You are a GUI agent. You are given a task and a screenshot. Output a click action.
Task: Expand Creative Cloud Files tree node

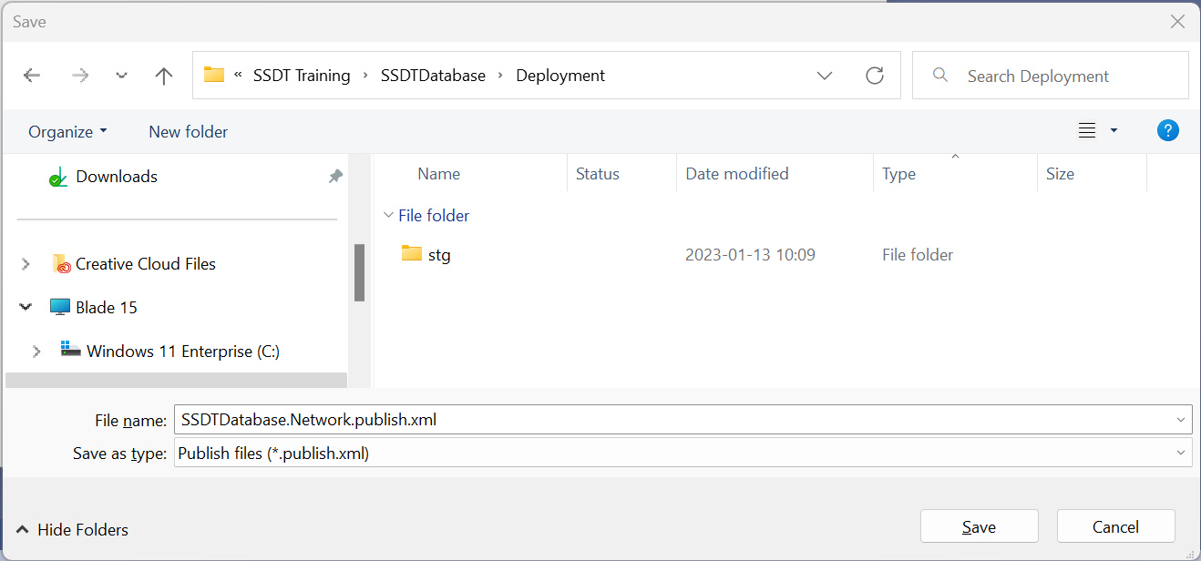tap(26, 264)
